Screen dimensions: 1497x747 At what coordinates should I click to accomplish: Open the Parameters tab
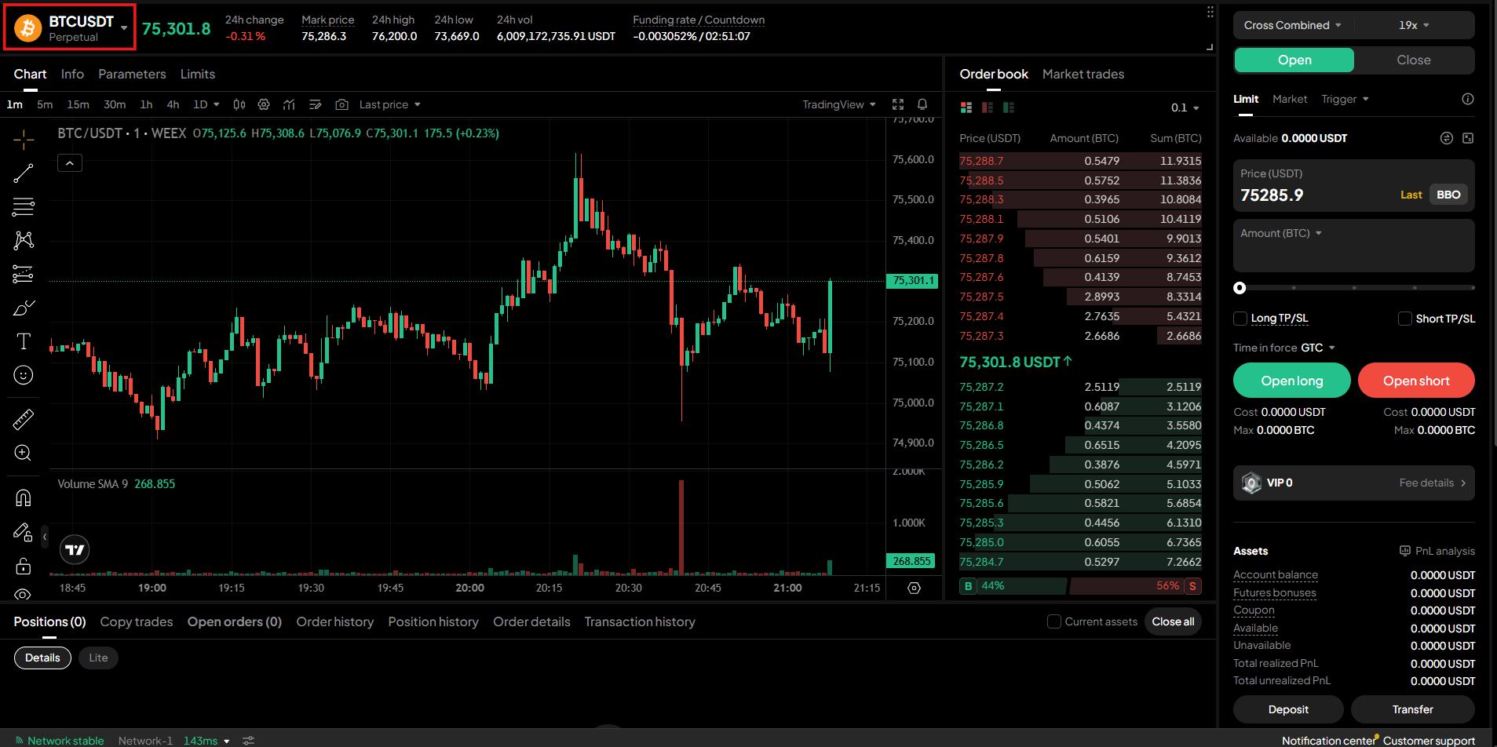132,74
